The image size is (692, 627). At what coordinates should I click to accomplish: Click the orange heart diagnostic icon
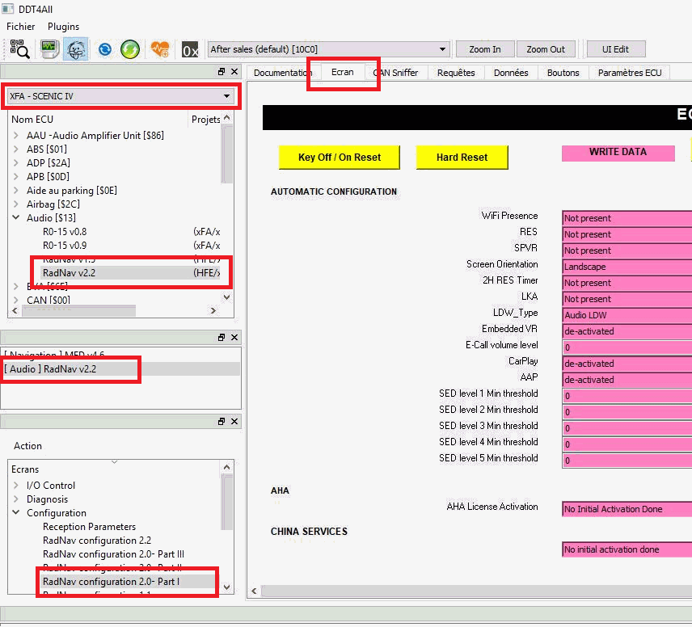click(x=160, y=49)
